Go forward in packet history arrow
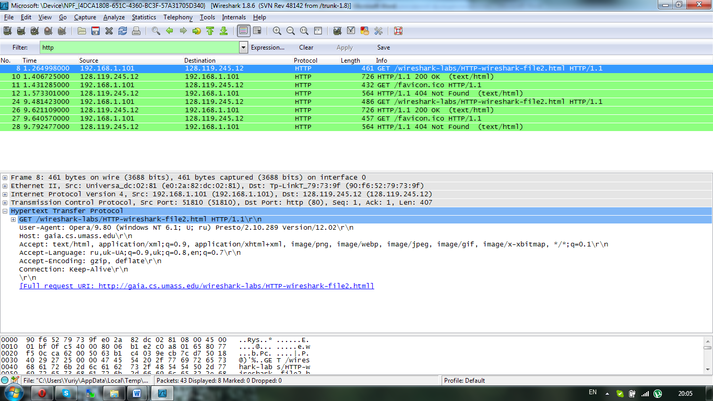713x401 pixels. tap(183, 31)
